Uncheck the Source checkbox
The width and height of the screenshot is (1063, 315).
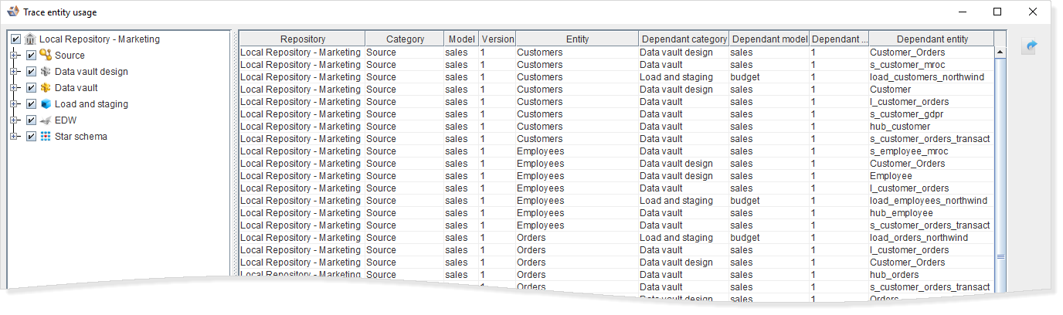(x=31, y=56)
